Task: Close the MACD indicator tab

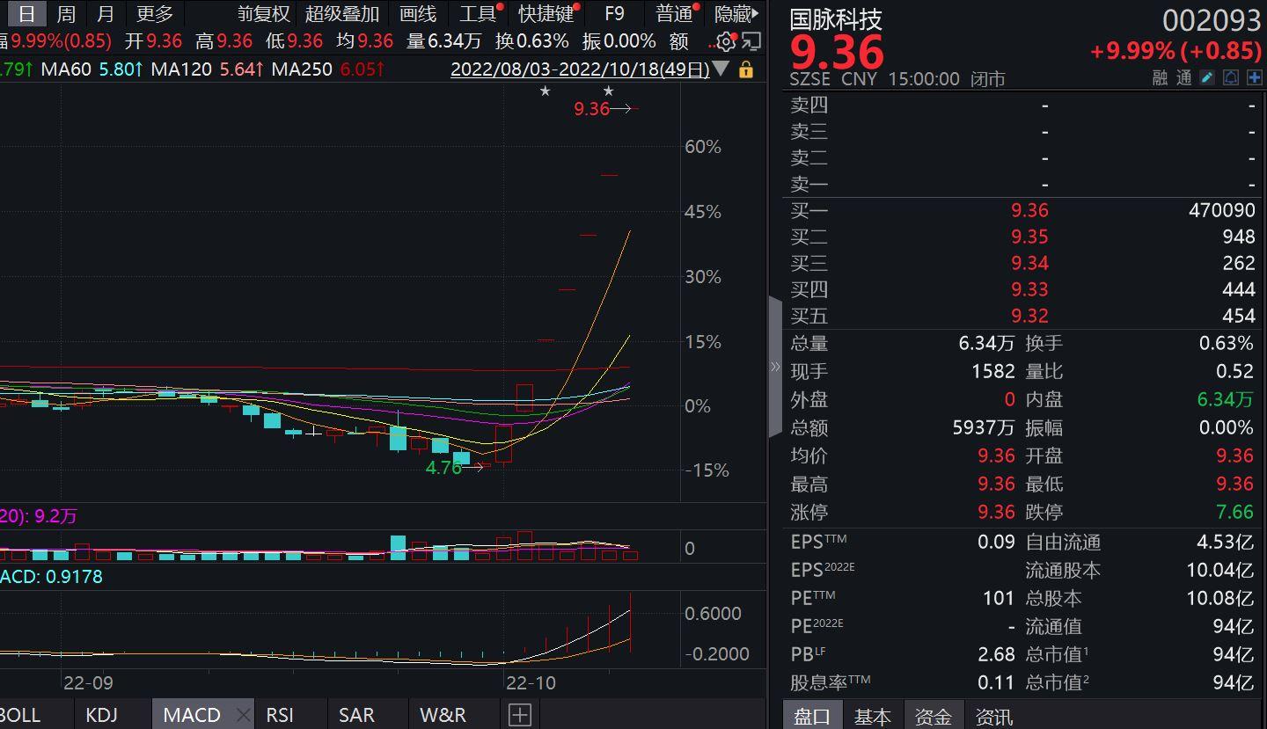Action: tap(245, 715)
